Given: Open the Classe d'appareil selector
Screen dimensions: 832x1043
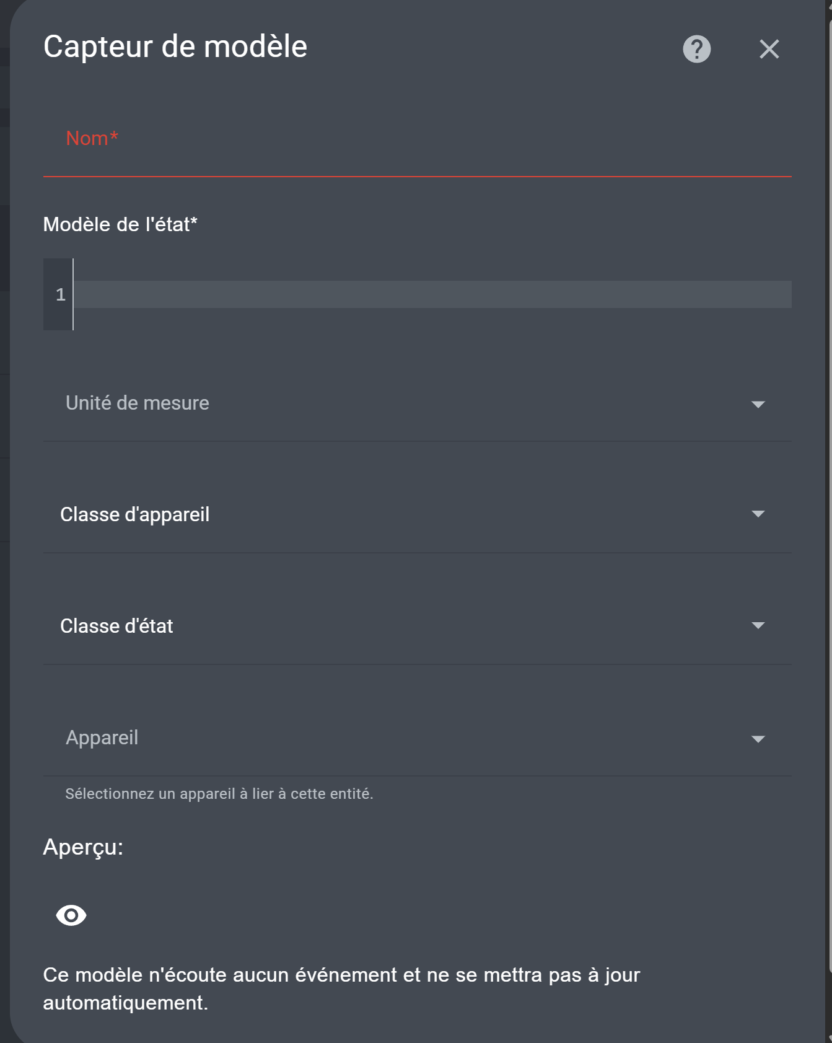Looking at the screenshot, I should tap(418, 514).
